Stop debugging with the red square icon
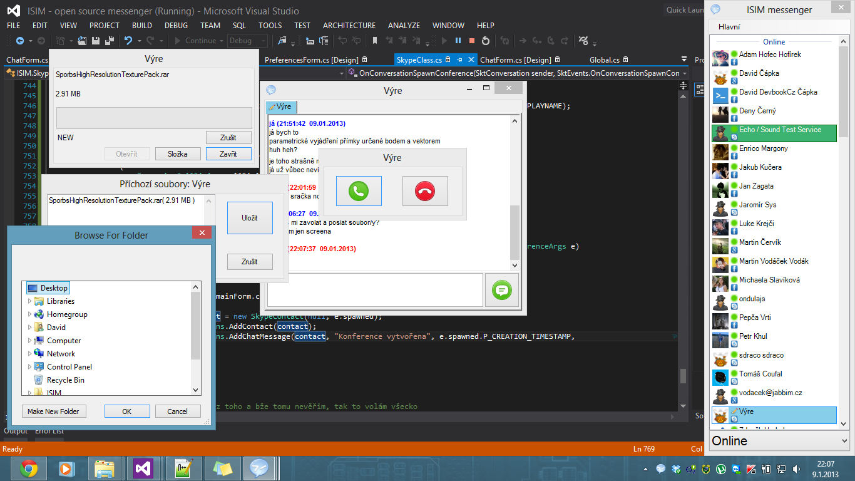 tap(471, 41)
